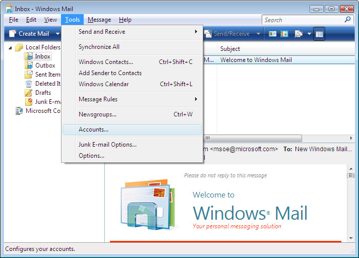Open the Create Mail dropdown arrow
The image size is (359, 258).
point(58,34)
